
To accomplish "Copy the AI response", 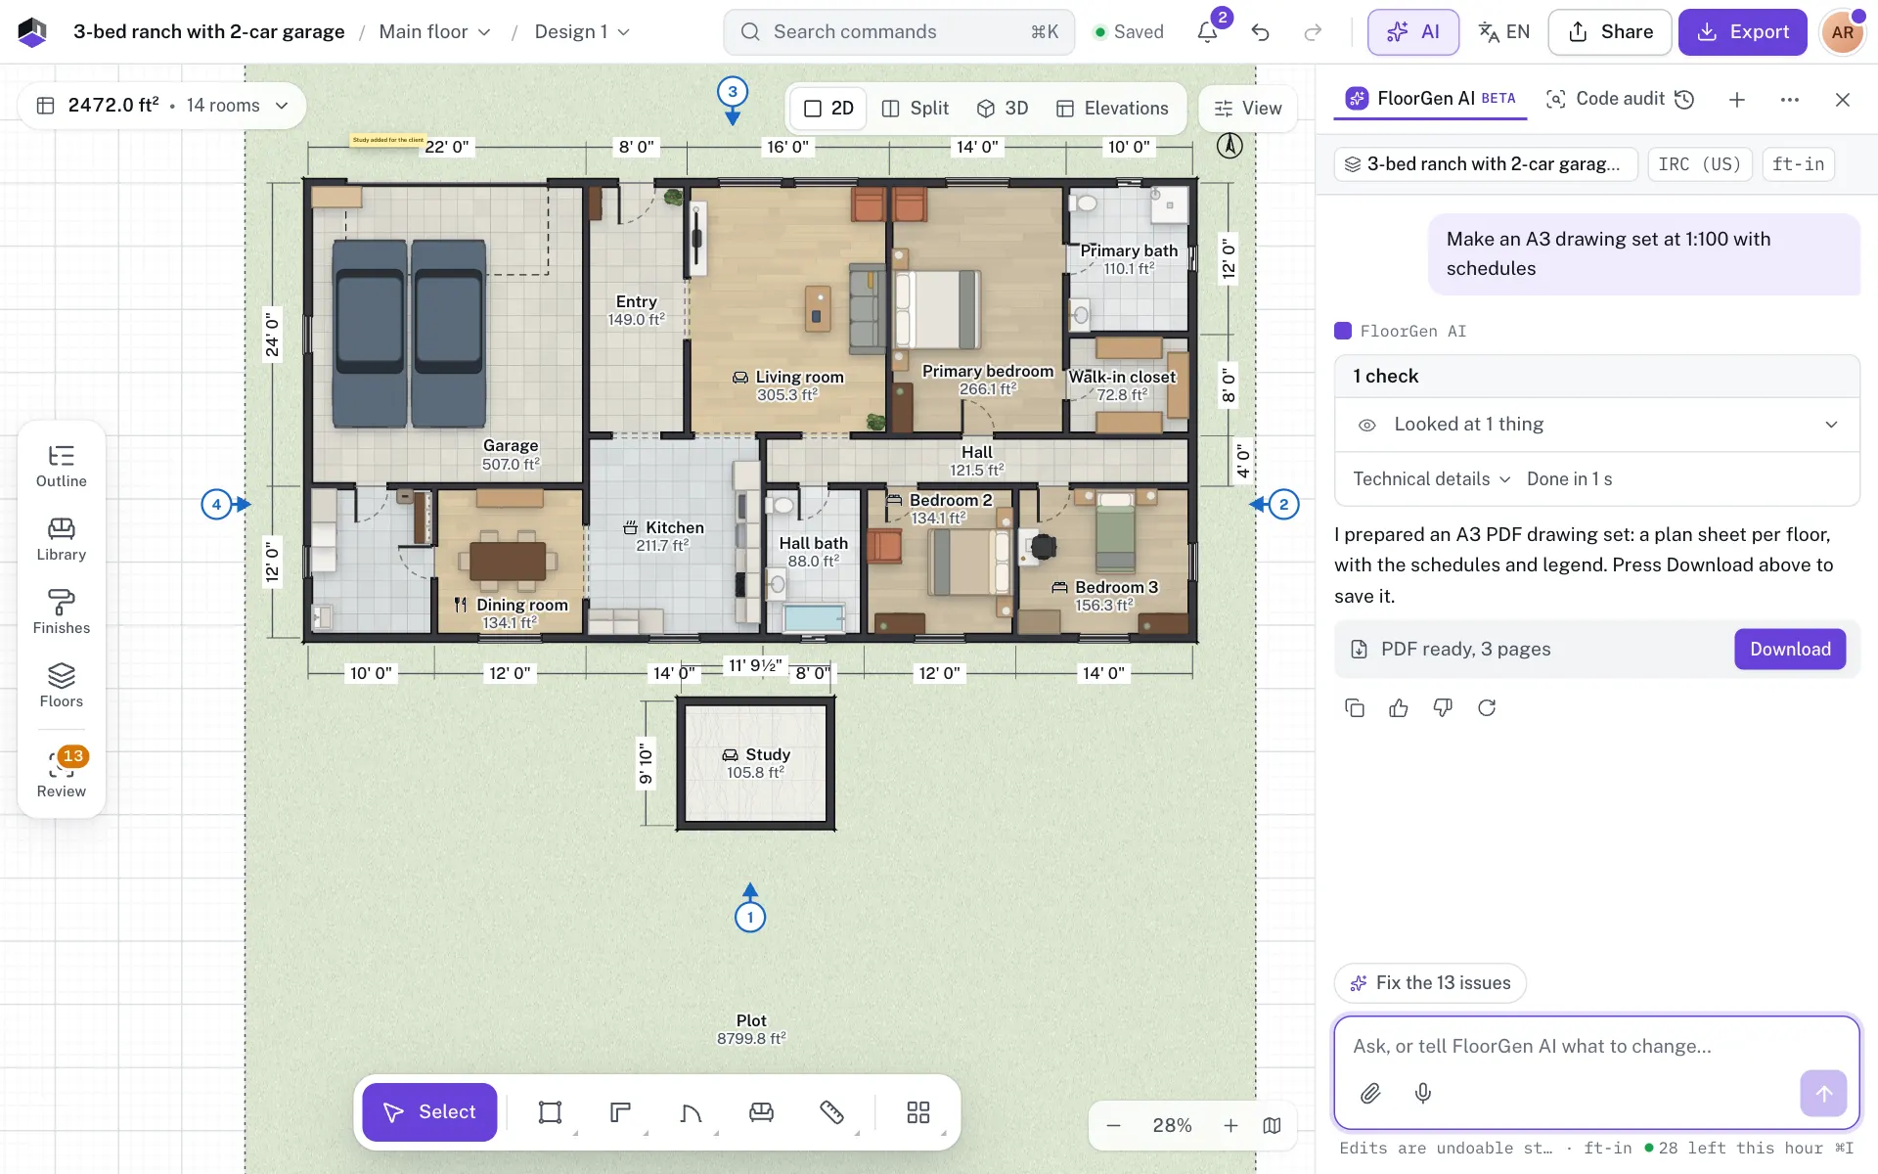I will coord(1355,707).
